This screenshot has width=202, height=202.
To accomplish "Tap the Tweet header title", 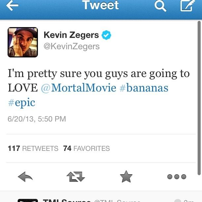I will click(100, 5).
